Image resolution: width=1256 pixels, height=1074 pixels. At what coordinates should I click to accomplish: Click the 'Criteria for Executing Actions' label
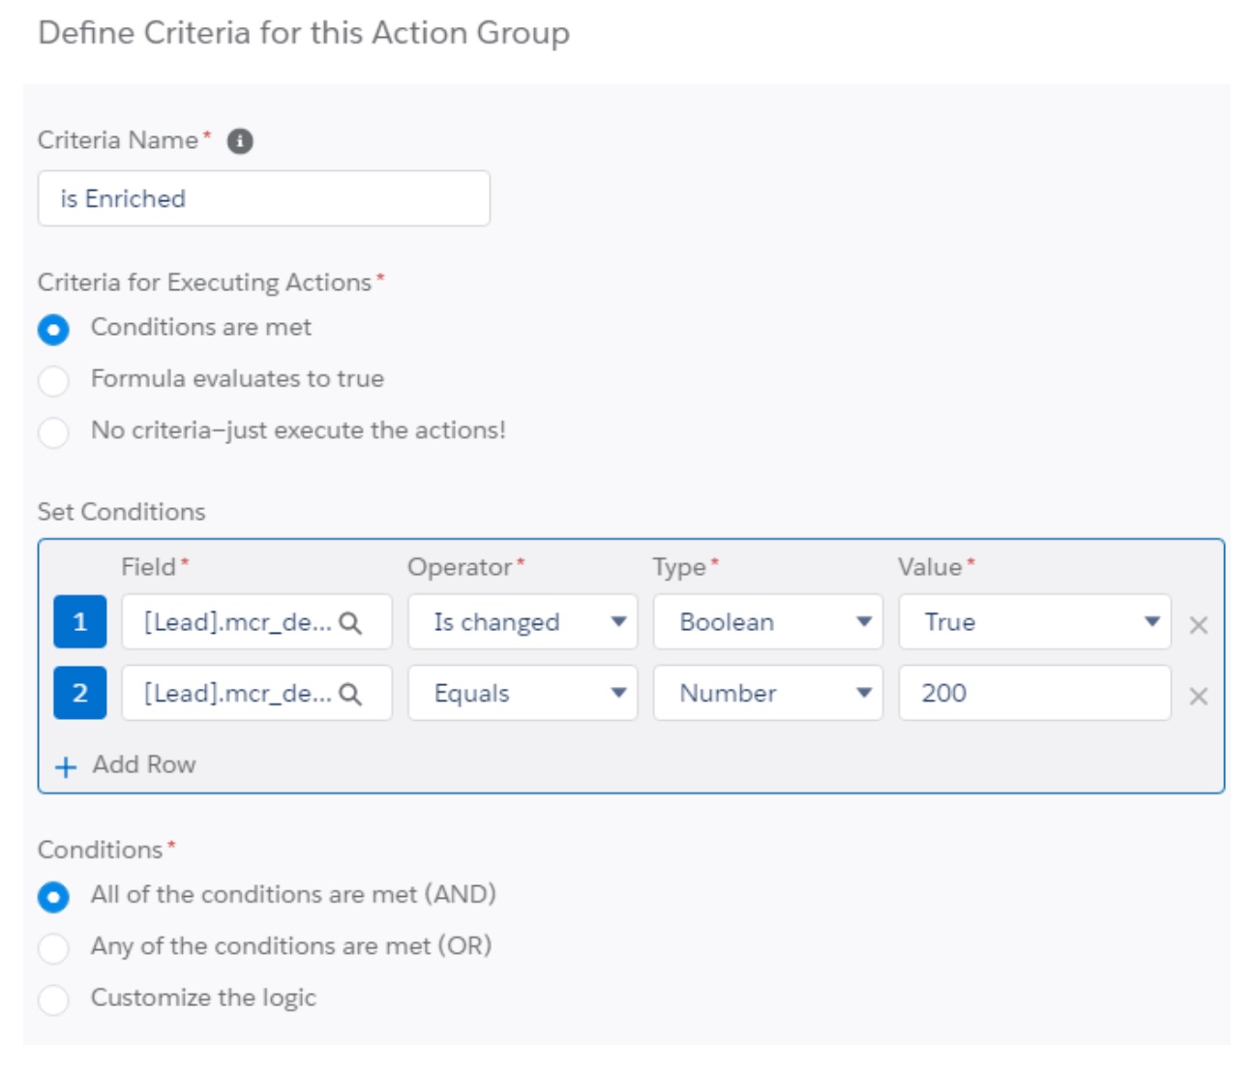tap(205, 282)
